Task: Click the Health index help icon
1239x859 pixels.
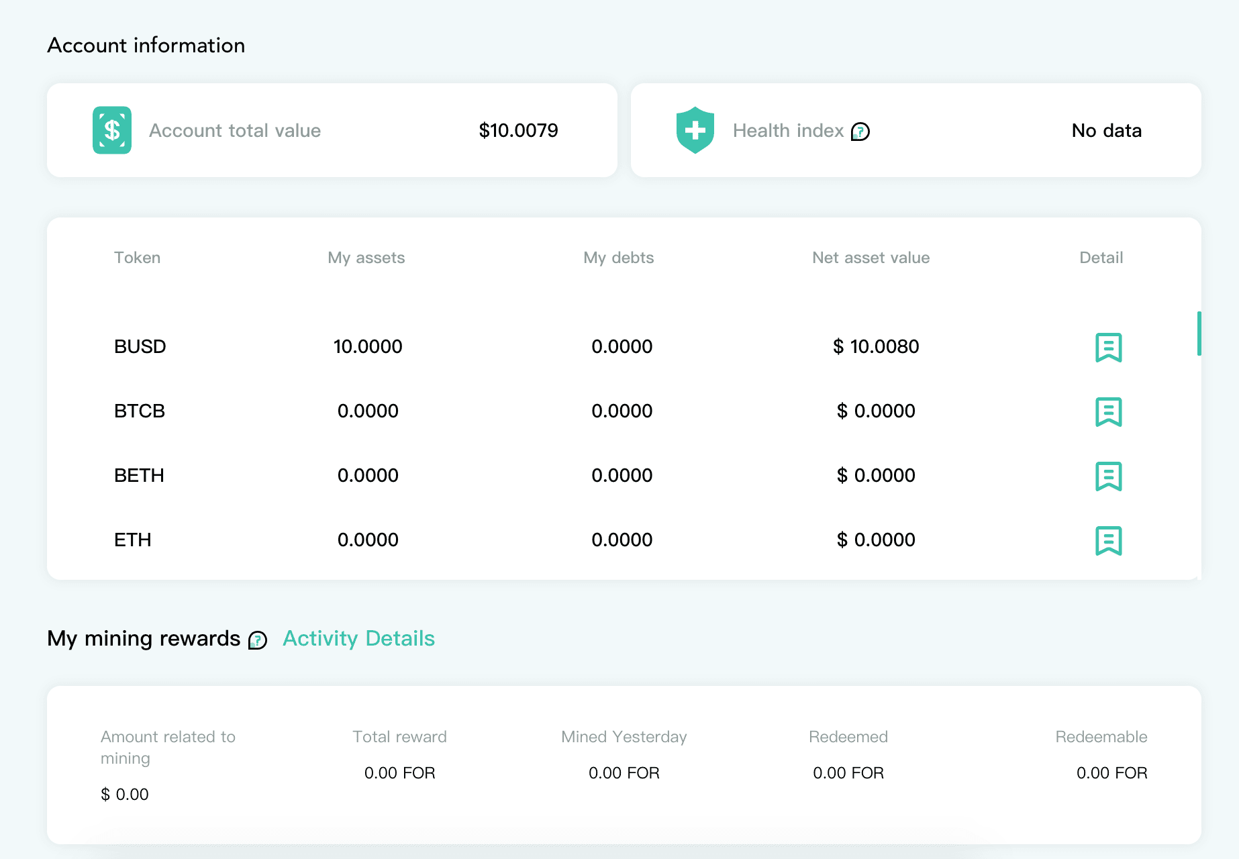Action: (860, 132)
